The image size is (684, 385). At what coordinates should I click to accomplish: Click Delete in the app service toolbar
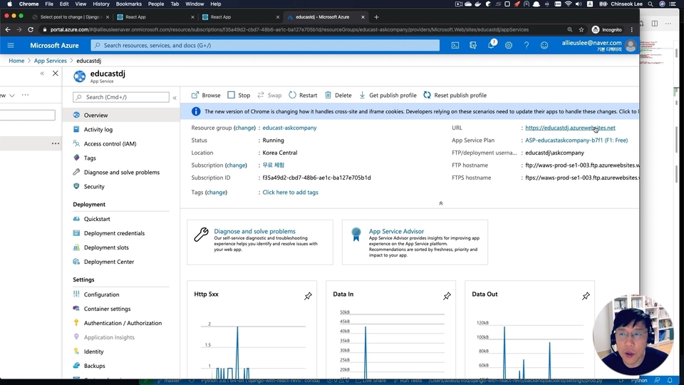tap(338, 95)
